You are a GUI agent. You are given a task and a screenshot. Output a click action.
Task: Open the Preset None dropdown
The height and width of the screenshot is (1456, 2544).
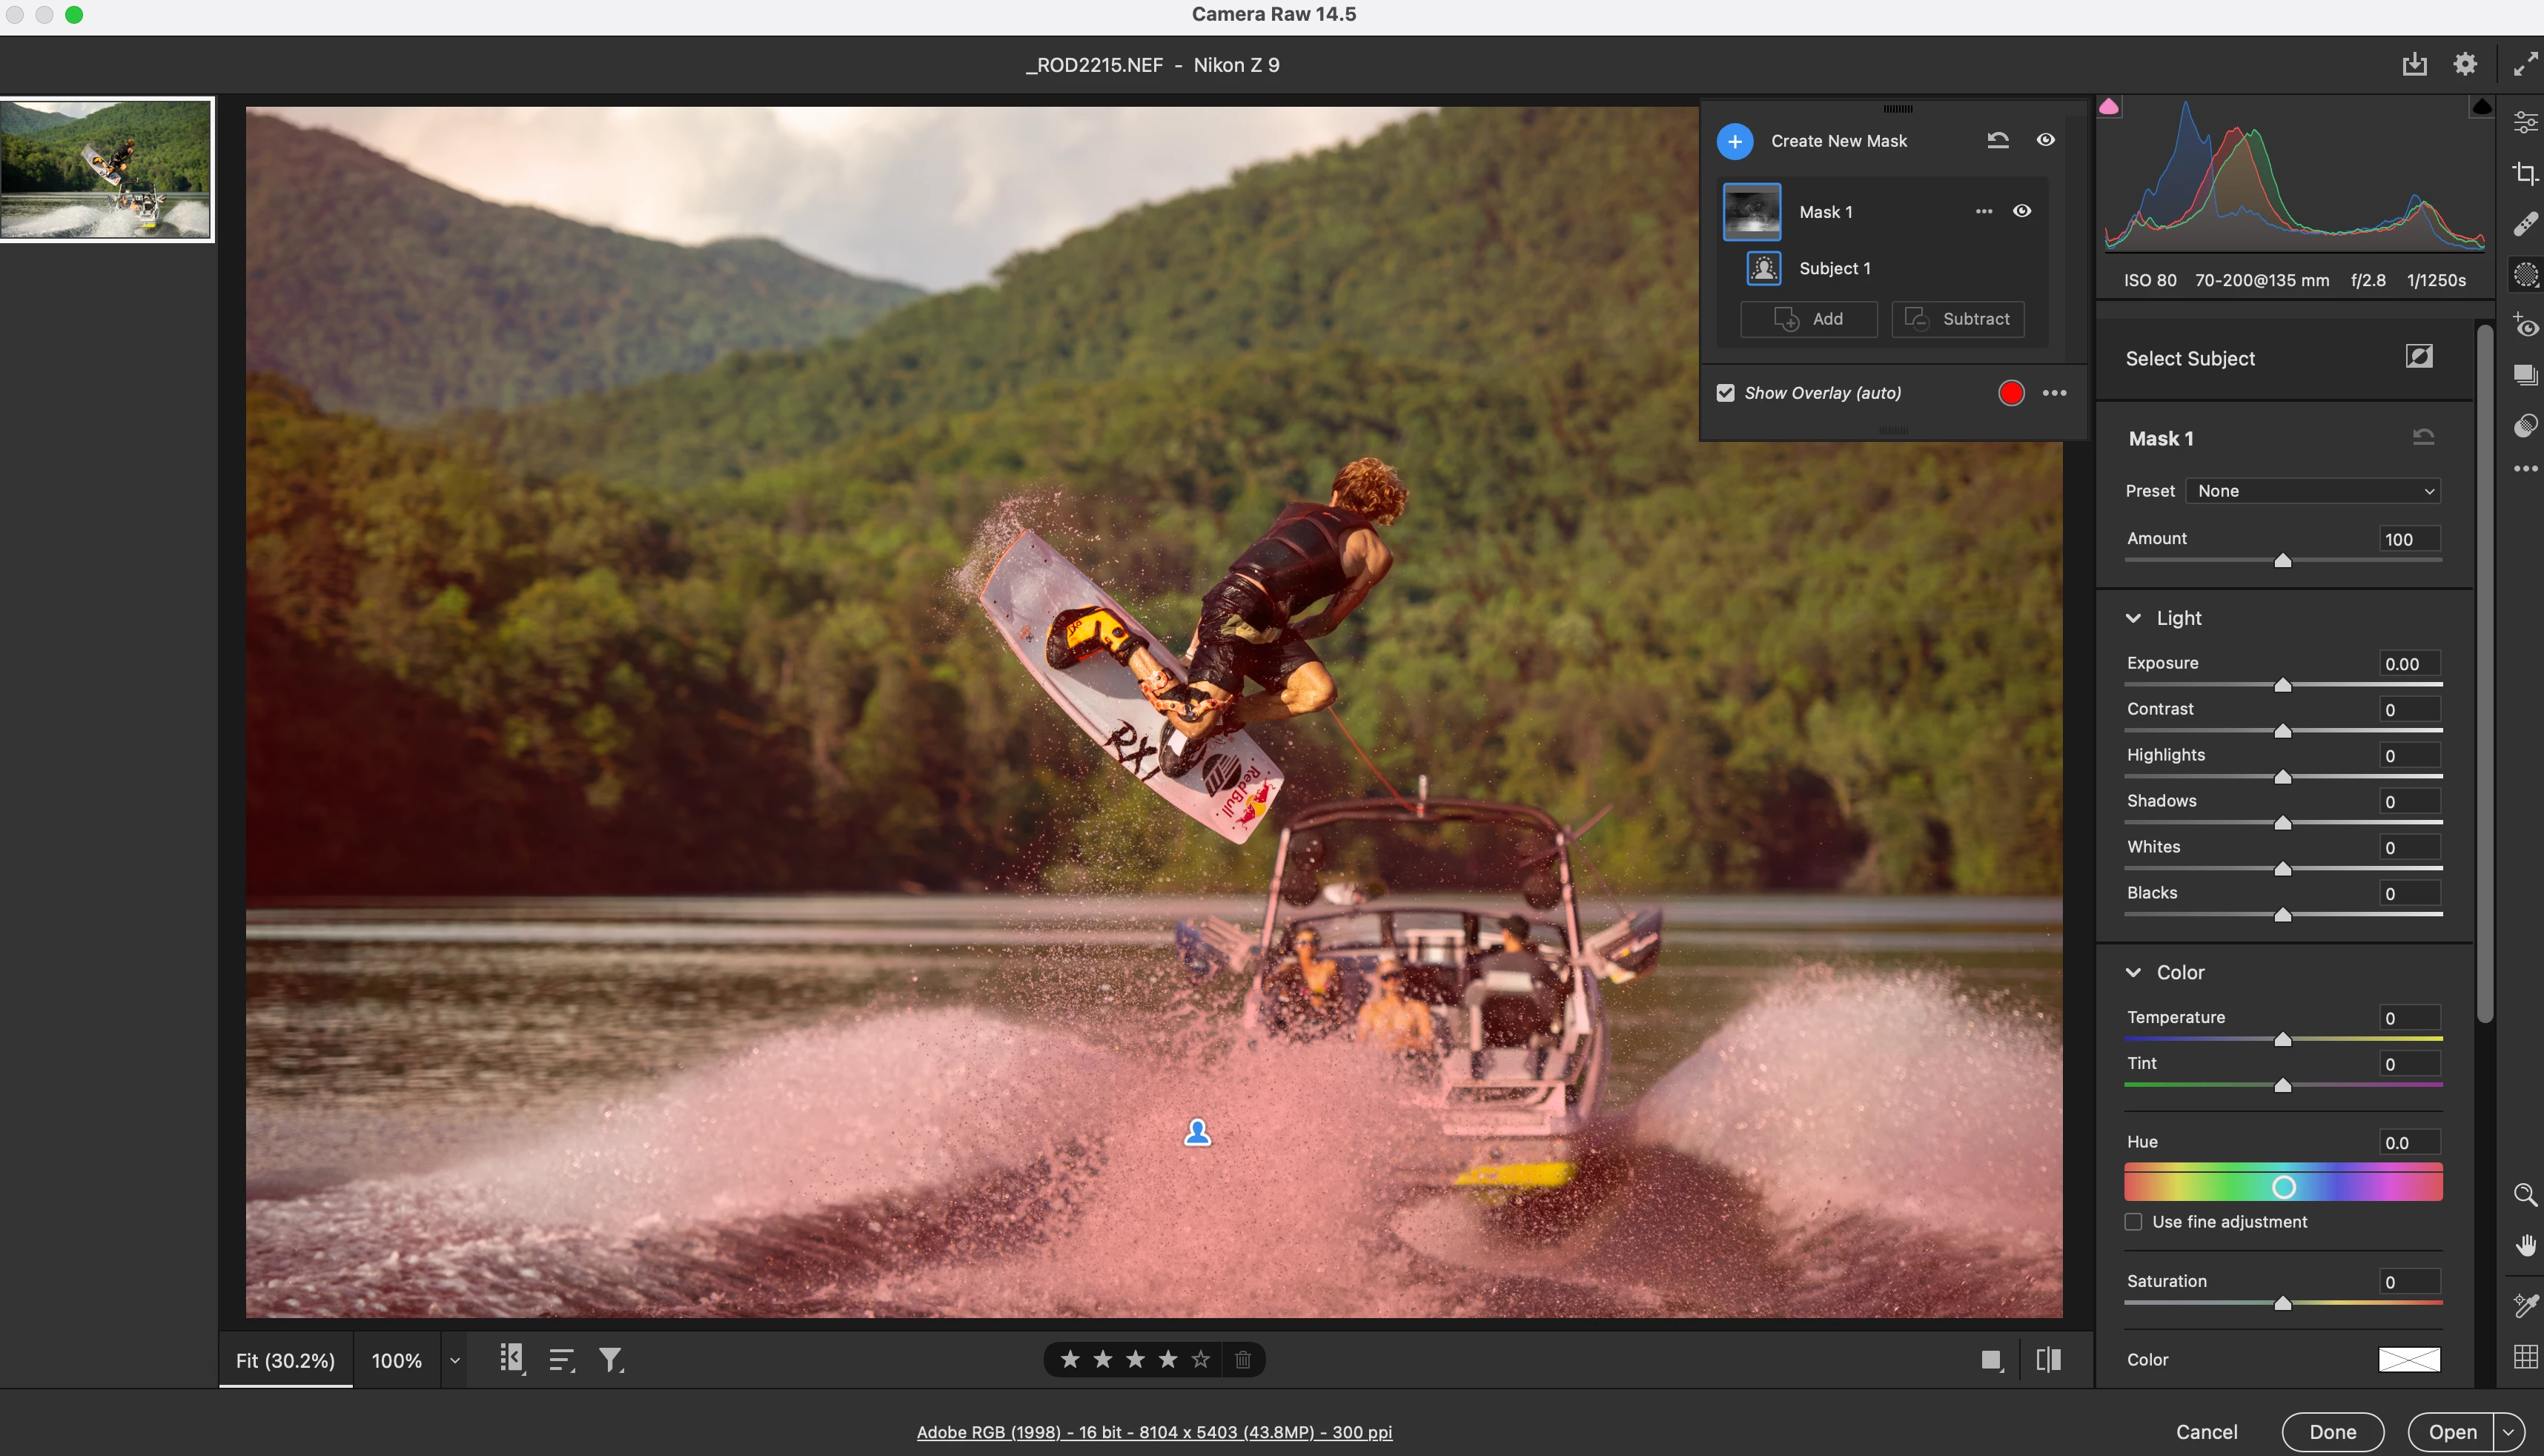click(x=2313, y=491)
